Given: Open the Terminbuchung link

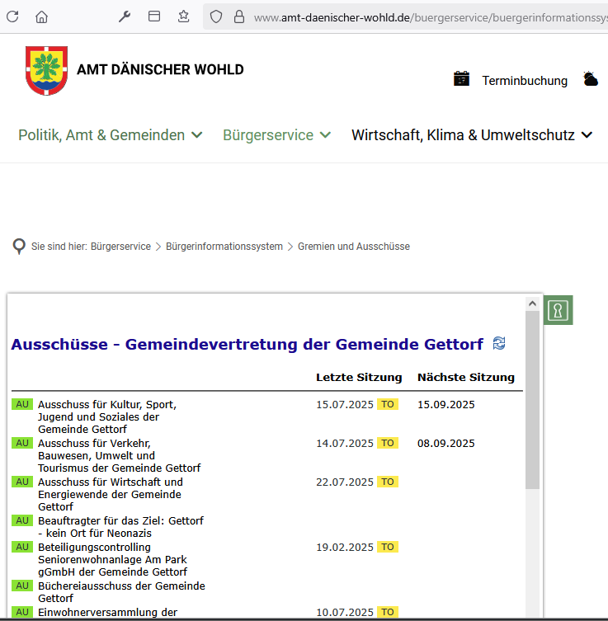Looking at the screenshot, I should click(x=525, y=81).
